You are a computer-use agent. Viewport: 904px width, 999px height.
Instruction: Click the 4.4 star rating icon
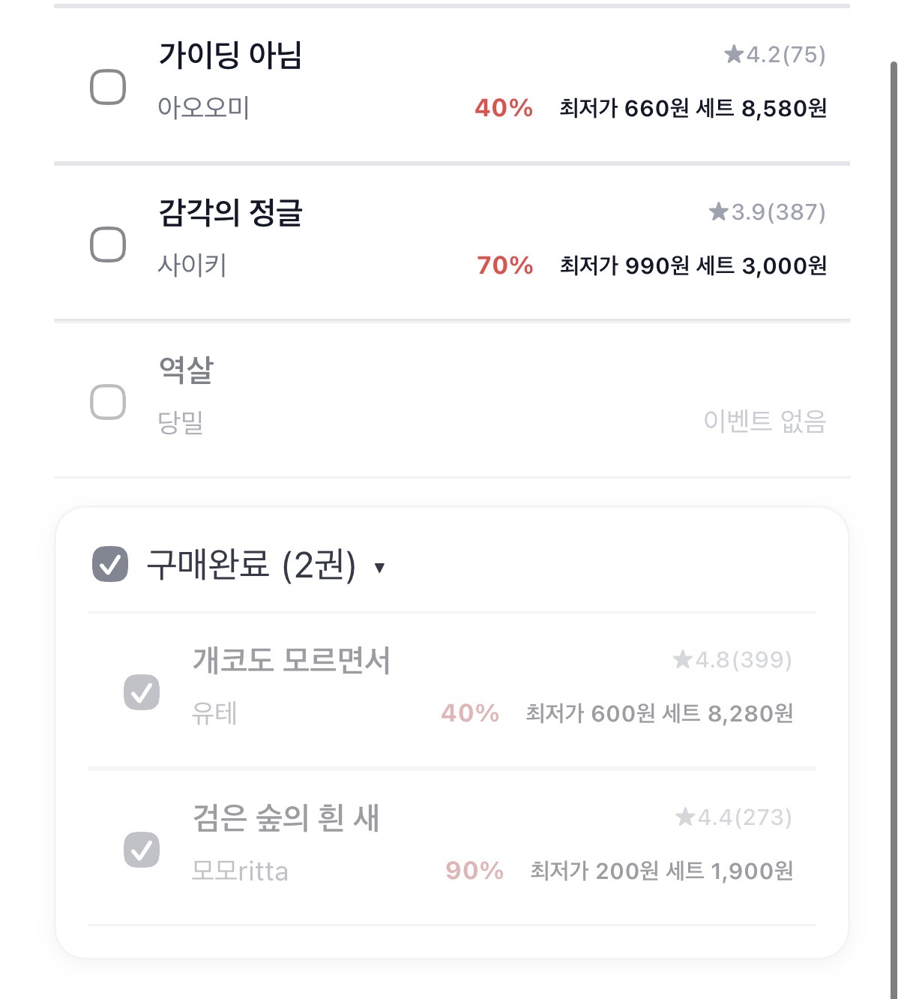tap(685, 817)
